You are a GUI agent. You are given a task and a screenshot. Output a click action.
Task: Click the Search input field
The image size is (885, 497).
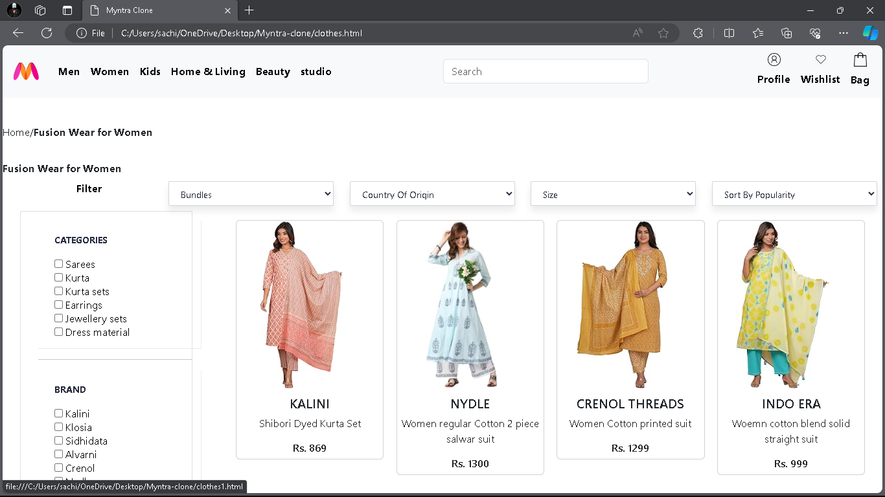point(546,71)
